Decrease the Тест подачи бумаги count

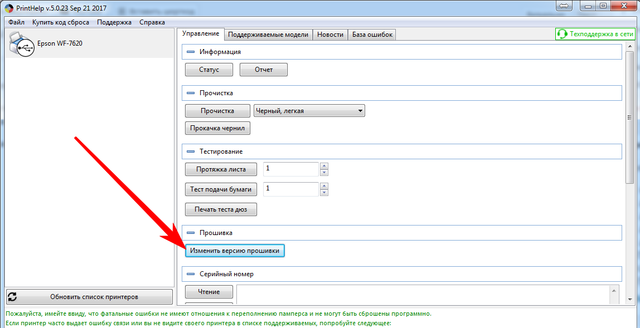coord(324,193)
